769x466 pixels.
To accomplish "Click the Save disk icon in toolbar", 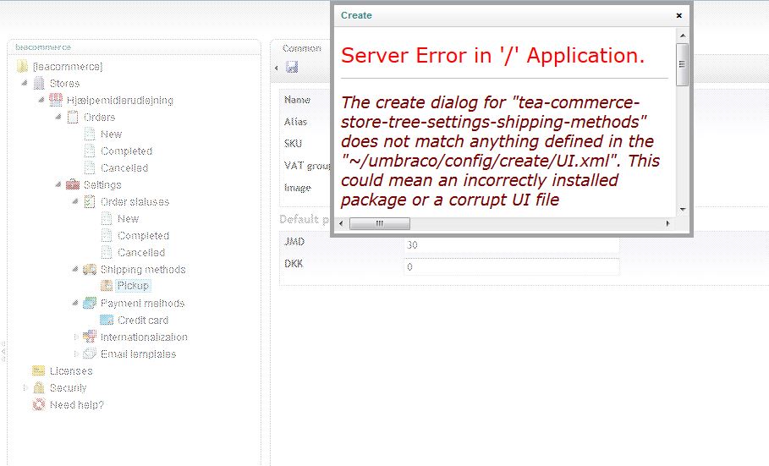I will pyautogui.click(x=292, y=67).
